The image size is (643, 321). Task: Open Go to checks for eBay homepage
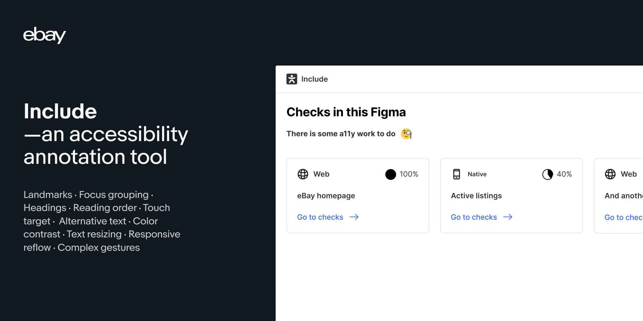pos(320,217)
